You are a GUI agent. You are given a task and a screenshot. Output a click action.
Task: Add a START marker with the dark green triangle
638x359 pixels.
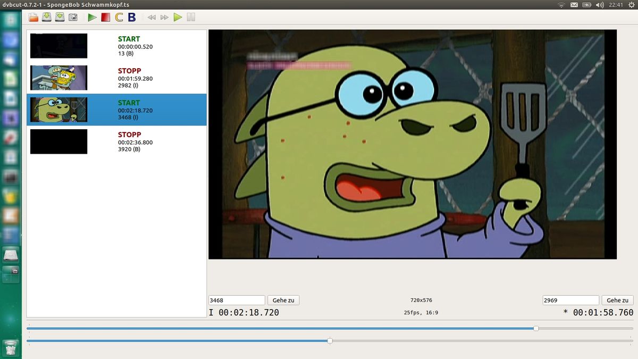[x=92, y=17]
